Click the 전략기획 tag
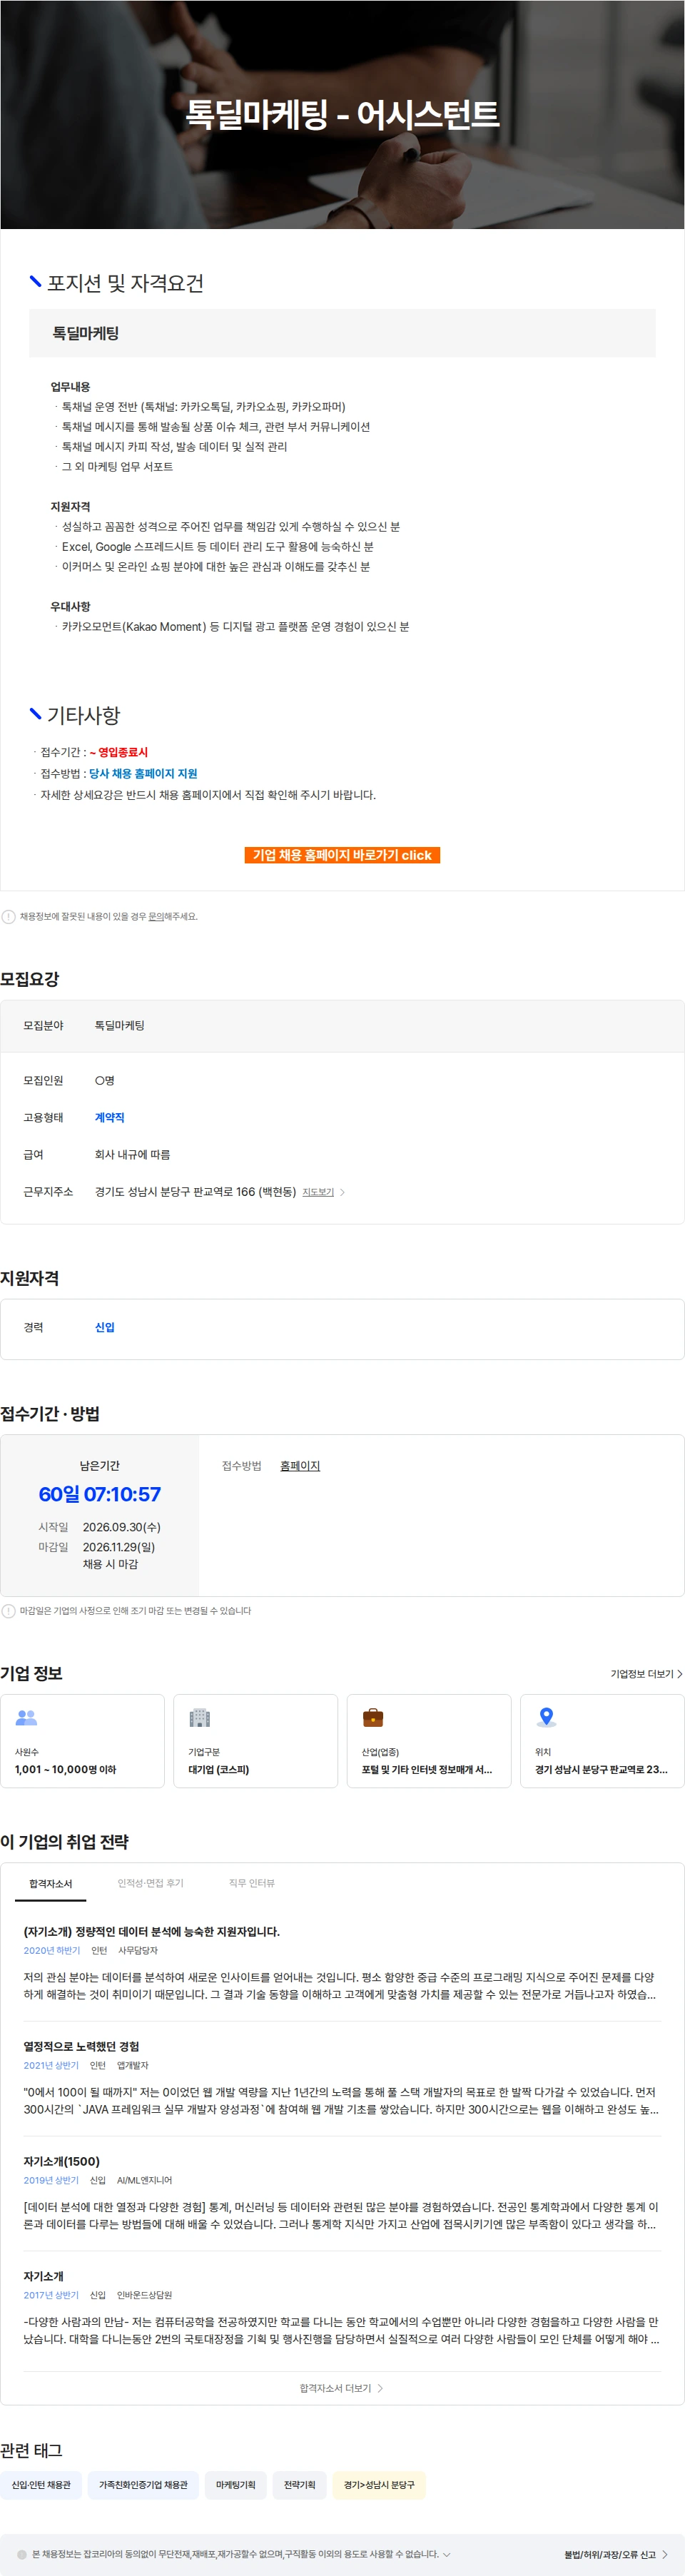685x2576 pixels. click(x=299, y=2484)
